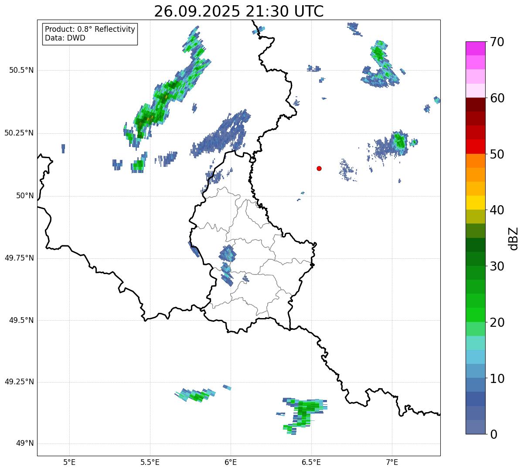Click the dark maroon colorbar segment below 60
The width and height of the screenshot is (524, 471).
point(475,105)
